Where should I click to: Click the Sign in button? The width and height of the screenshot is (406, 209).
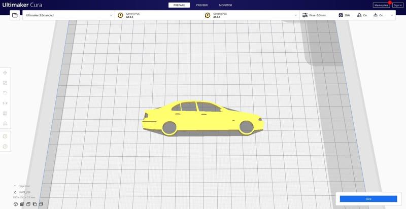[x=398, y=5]
